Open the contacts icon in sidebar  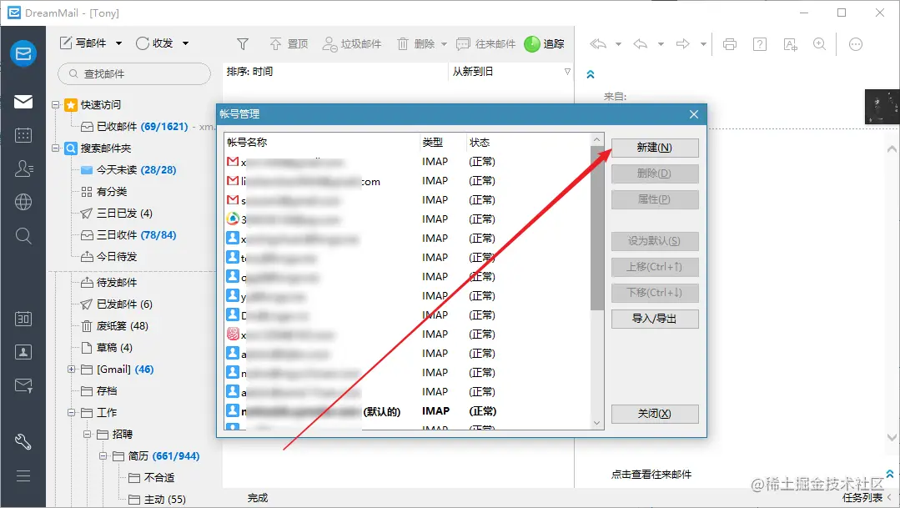coord(23,168)
